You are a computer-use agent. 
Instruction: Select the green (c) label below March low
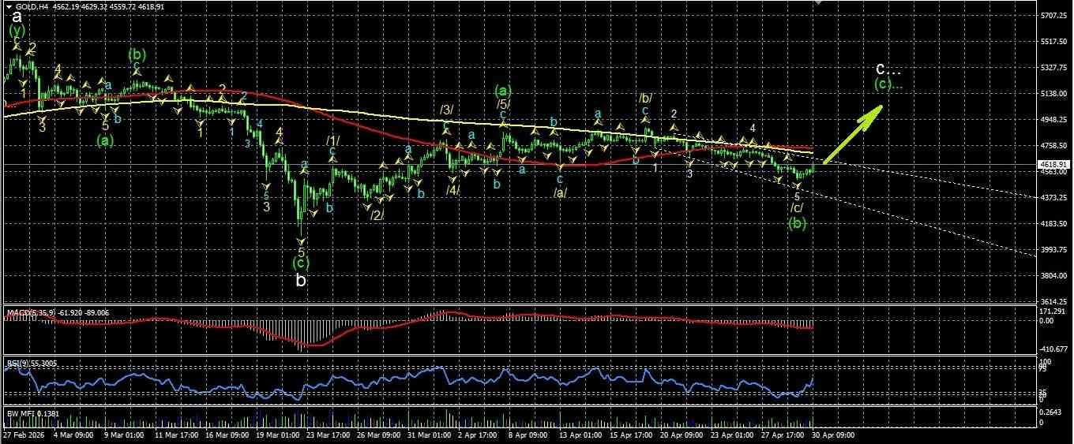pos(301,262)
